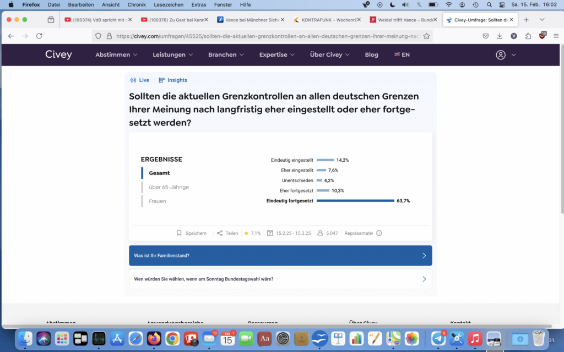Open the Repräsentativ info icon
Image resolution: width=564 pixels, height=352 pixels.
[379, 233]
